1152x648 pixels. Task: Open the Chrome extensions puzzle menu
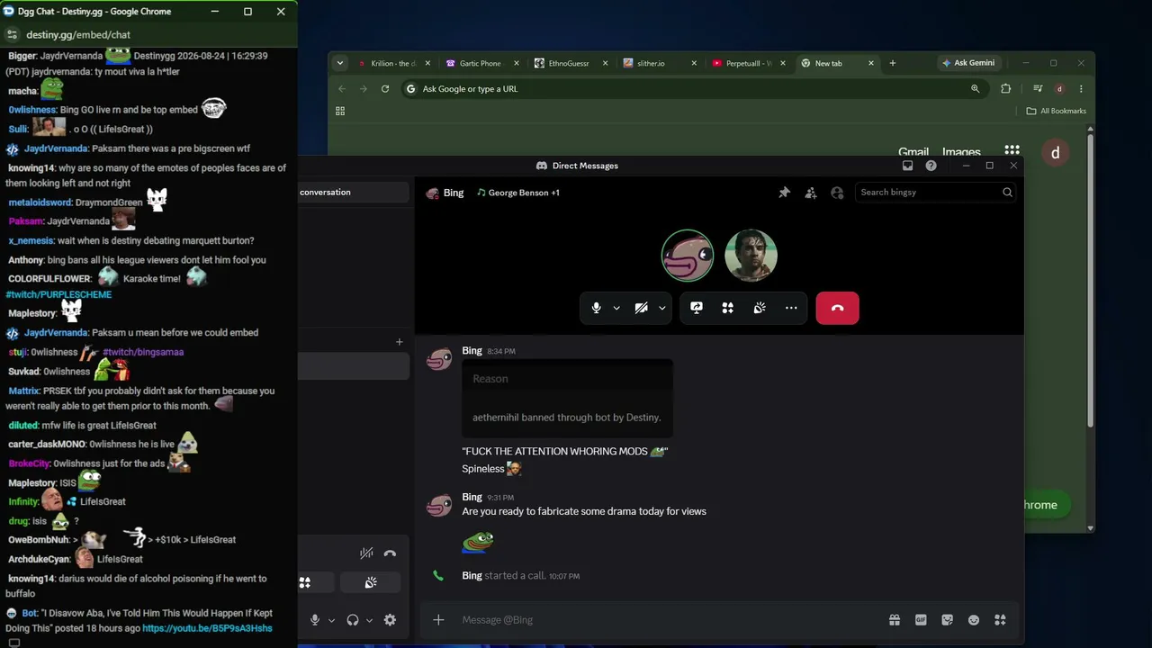click(x=1005, y=89)
